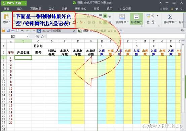
Task: Increase font size with large A icon
Action: (88, 16)
